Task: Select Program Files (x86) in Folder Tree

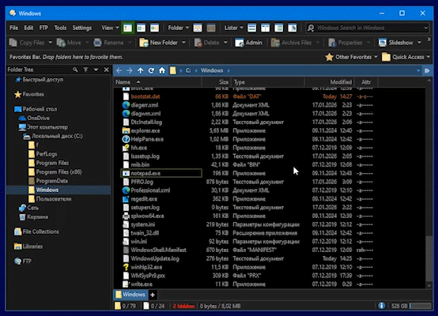Action: 59,172
